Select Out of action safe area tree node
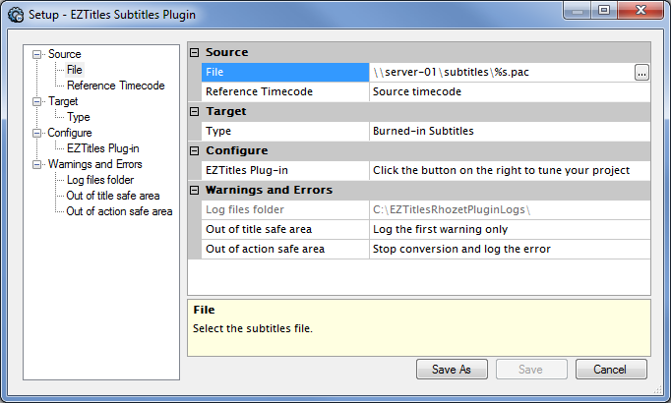This screenshot has width=671, height=403. [119, 211]
